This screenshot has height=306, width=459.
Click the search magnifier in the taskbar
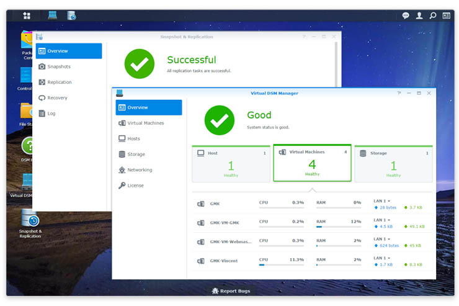coord(433,16)
